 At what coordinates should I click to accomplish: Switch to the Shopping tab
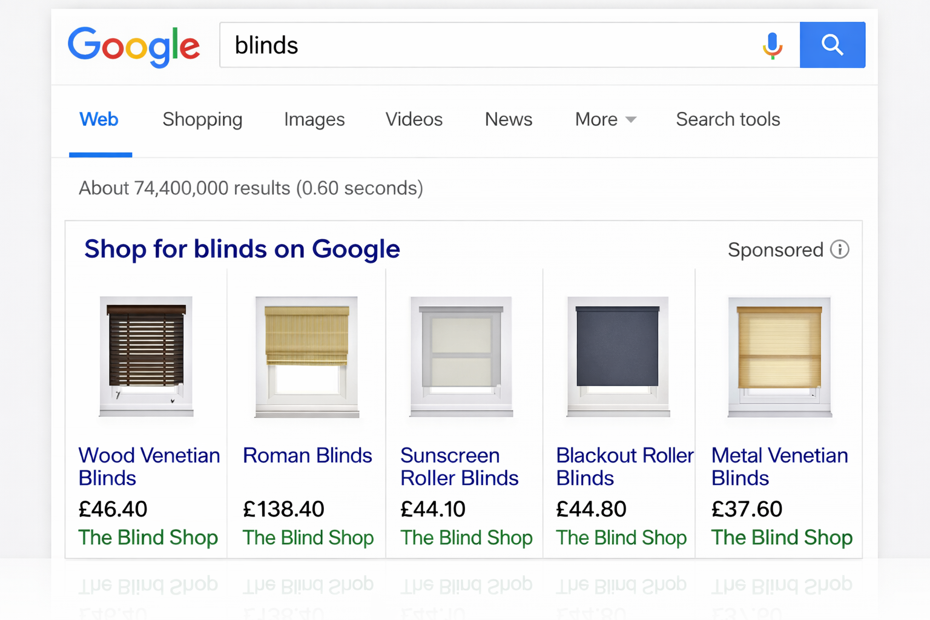(x=202, y=119)
